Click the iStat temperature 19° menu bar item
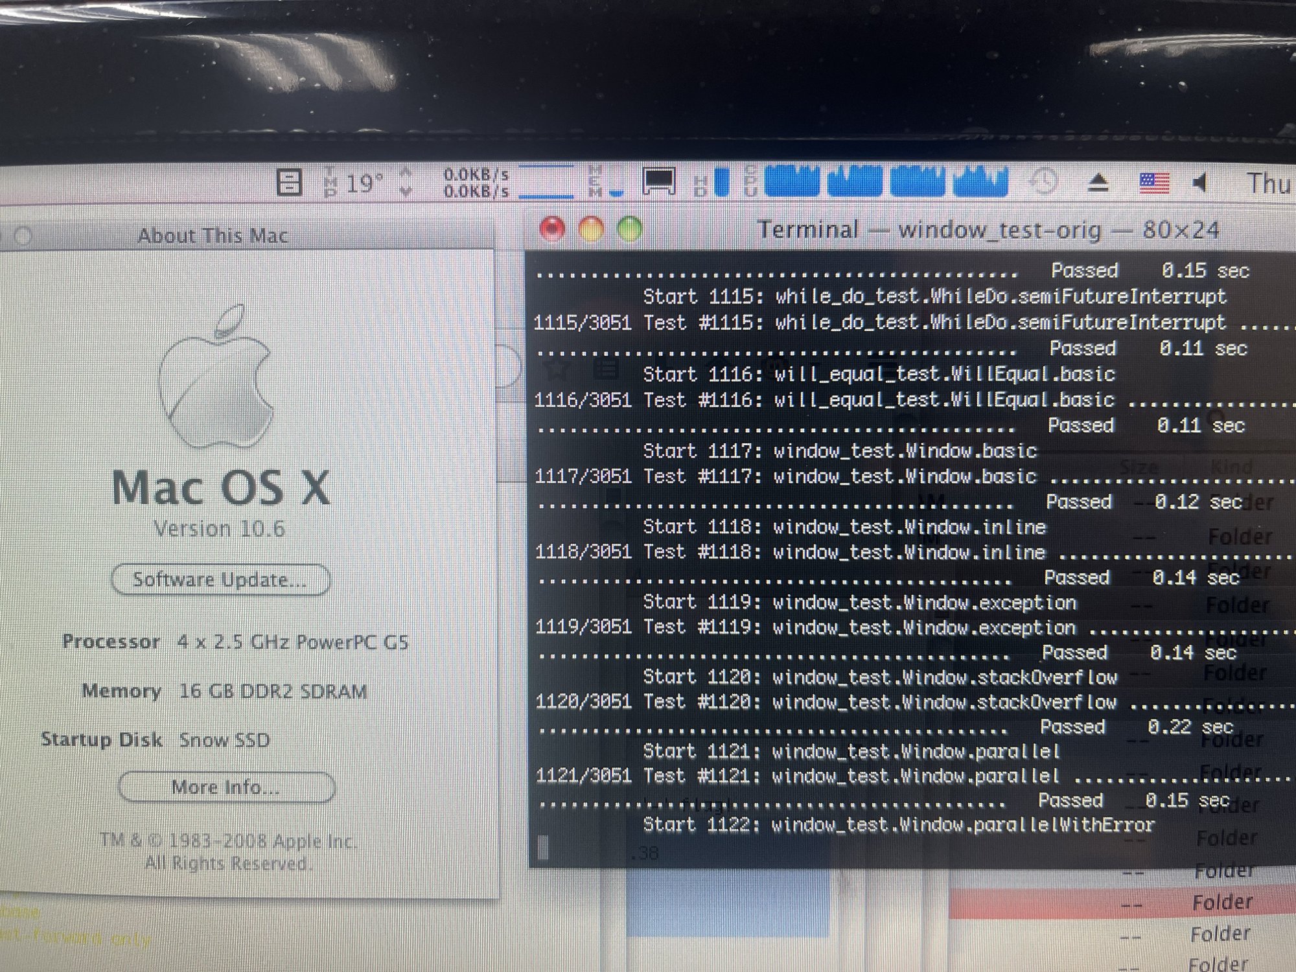This screenshot has width=1296, height=972. click(354, 183)
